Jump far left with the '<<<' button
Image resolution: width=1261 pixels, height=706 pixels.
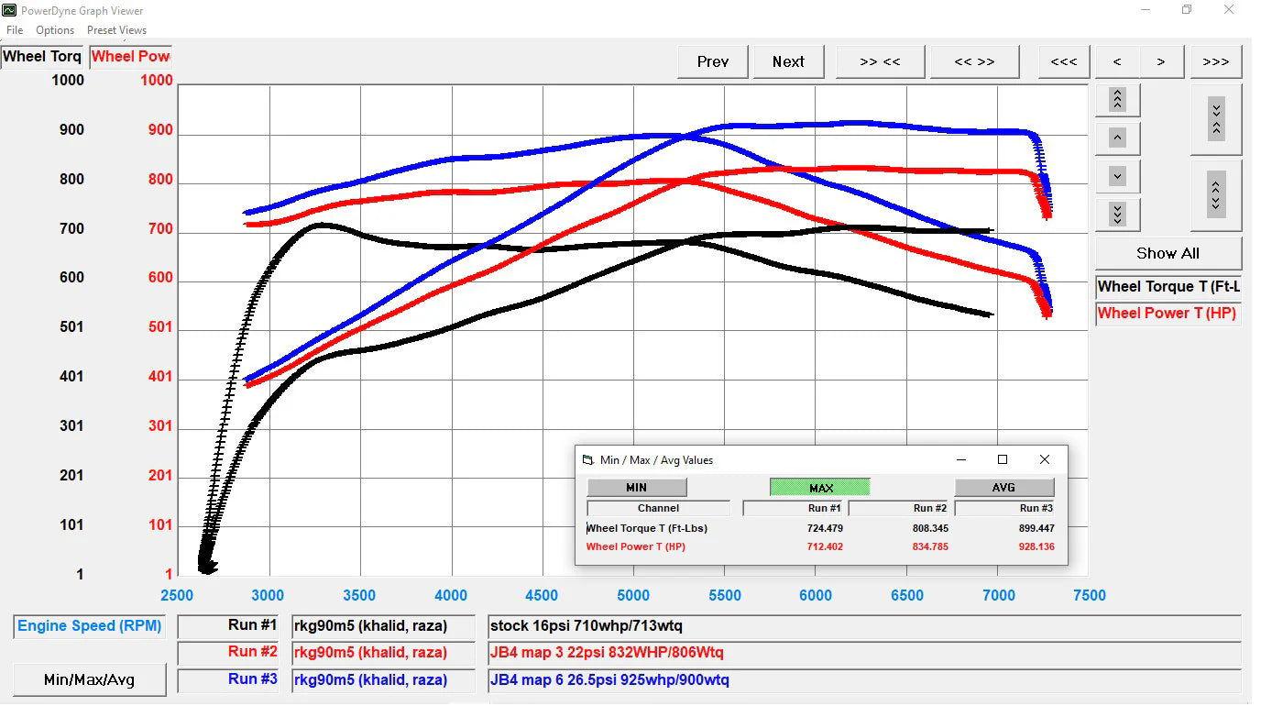1063,62
